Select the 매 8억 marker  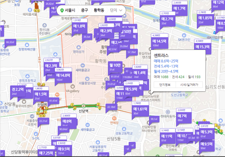pos(69,121)
